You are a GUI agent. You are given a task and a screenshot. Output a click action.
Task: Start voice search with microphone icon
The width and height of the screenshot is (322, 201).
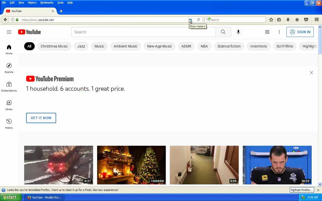[x=238, y=32]
